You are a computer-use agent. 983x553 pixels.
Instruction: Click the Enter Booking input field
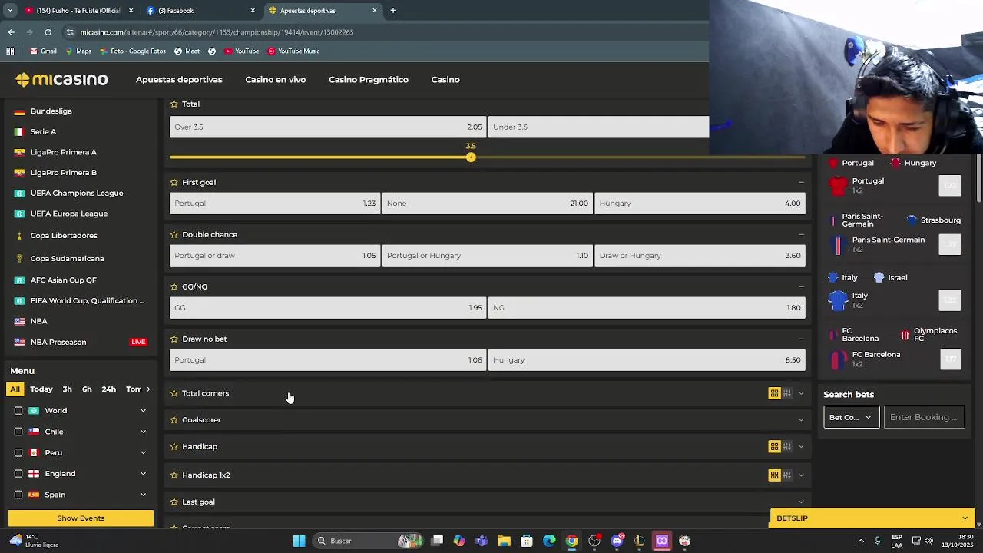coord(924,417)
